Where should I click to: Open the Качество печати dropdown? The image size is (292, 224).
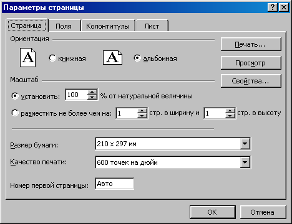click(245, 162)
